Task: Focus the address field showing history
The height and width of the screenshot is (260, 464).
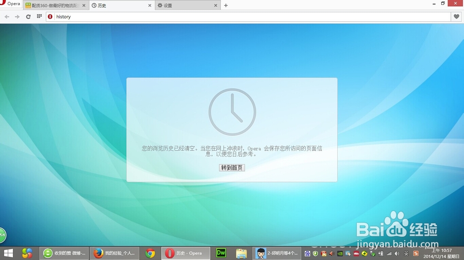Action: [x=251, y=17]
